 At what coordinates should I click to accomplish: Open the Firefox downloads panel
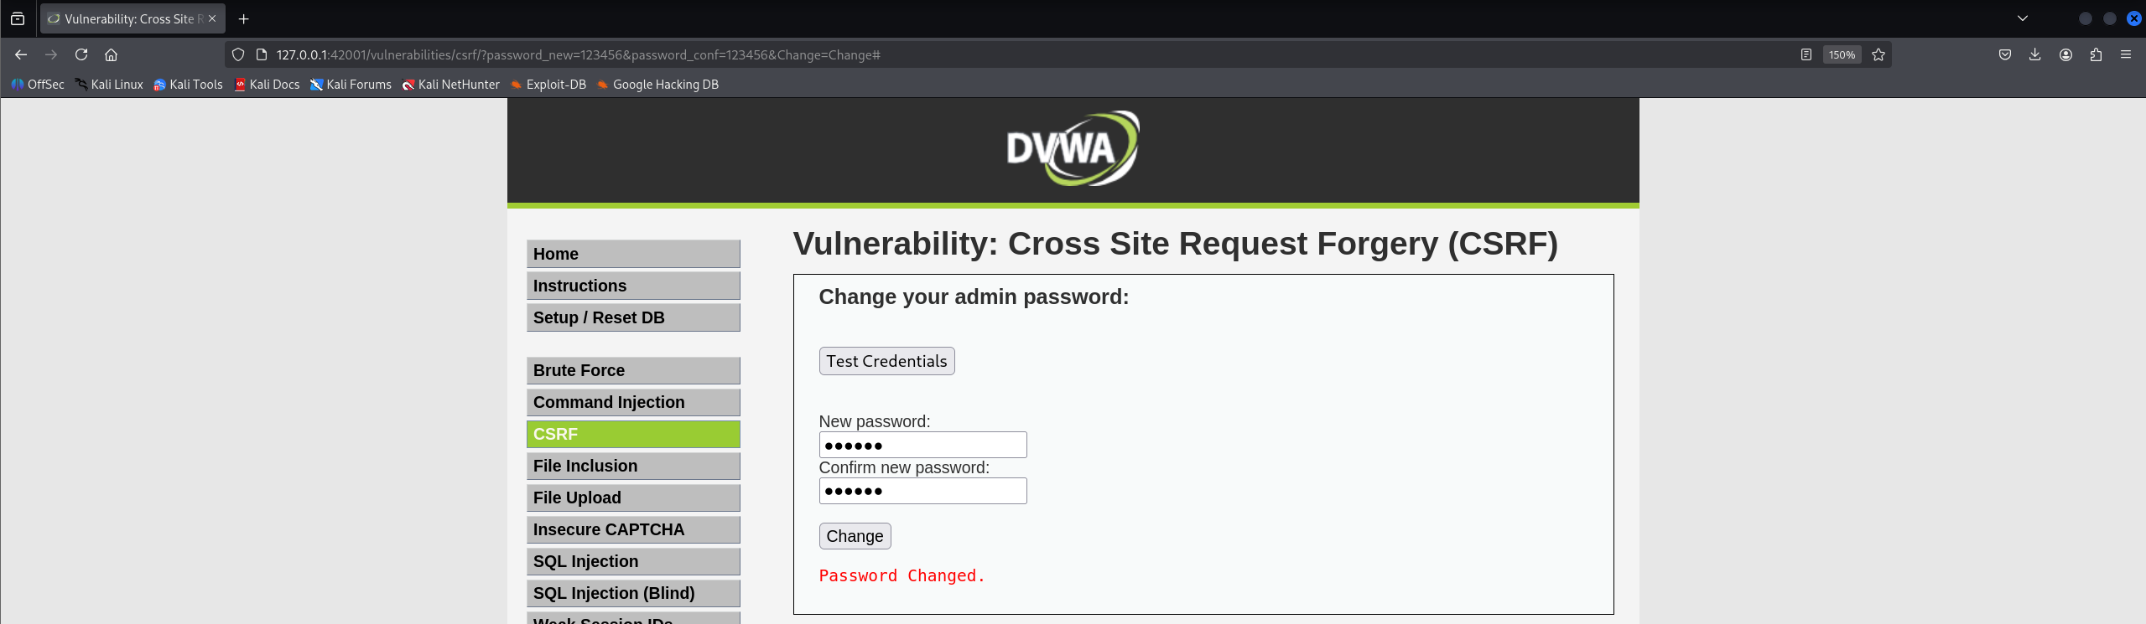pos(2035,54)
